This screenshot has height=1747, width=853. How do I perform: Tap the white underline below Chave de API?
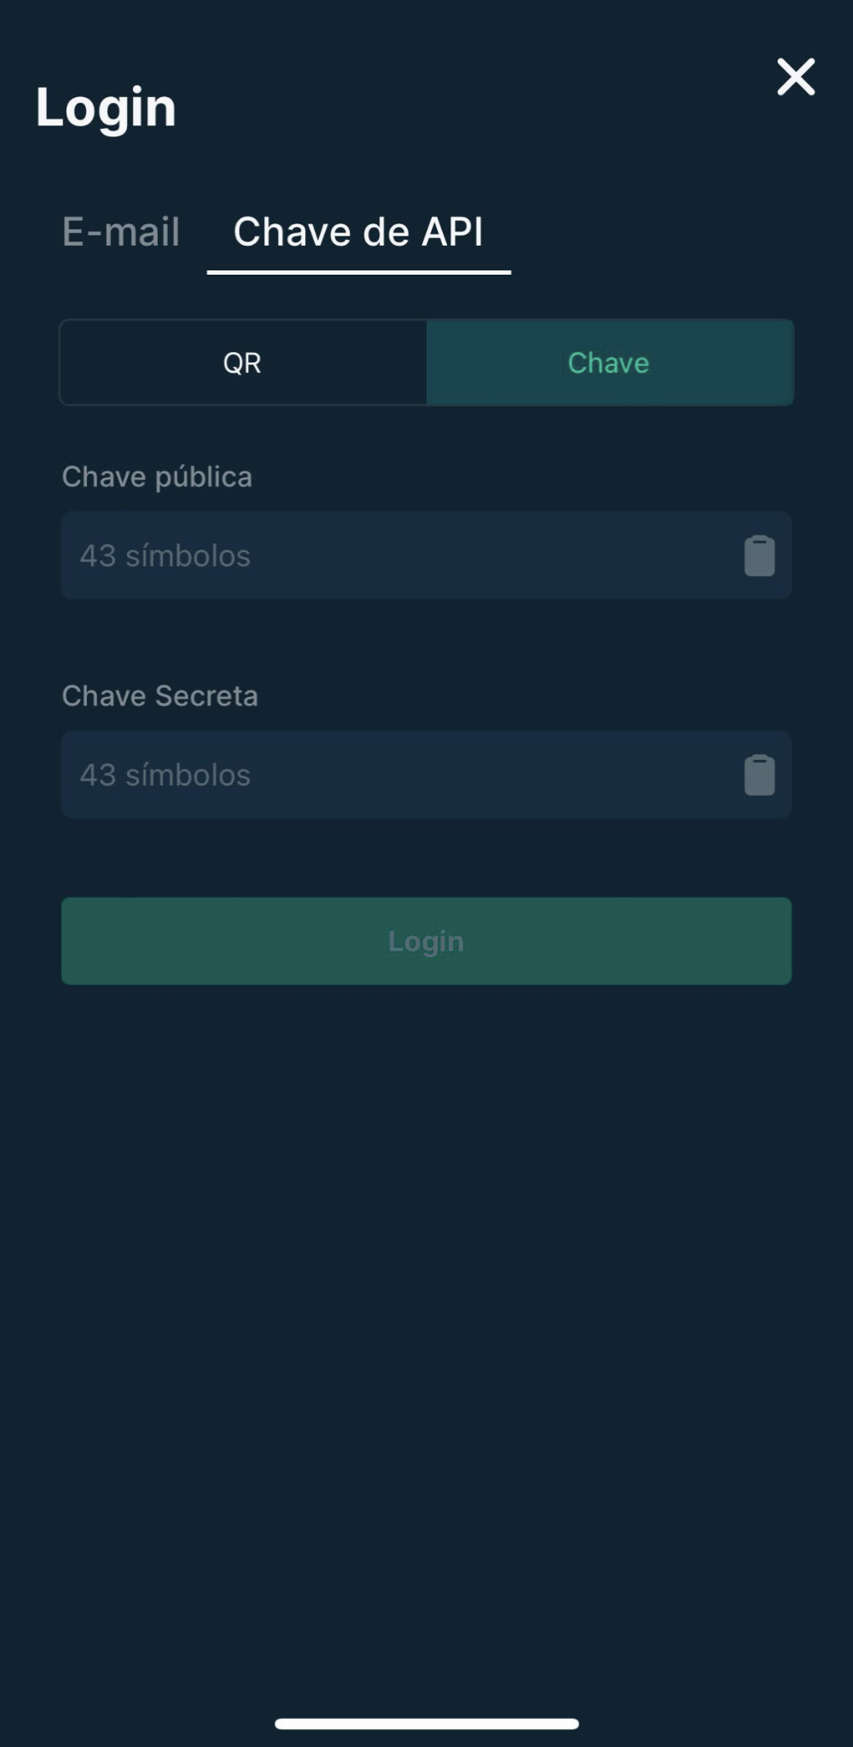(359, 272)
